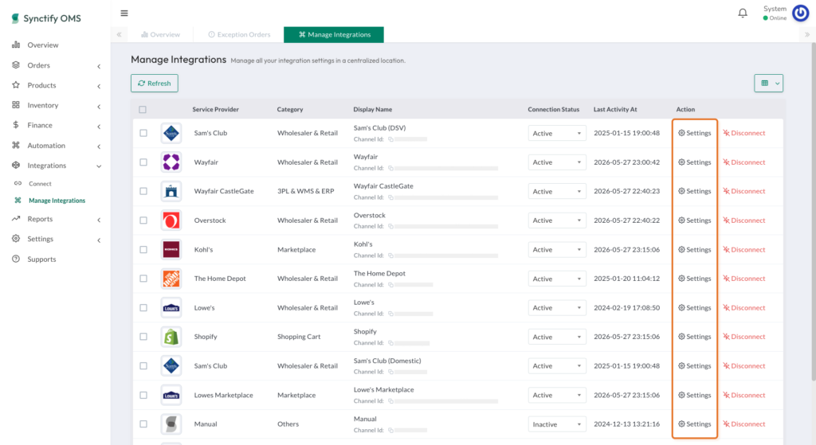Screen dimensions: 816x445
Task: Click the Service Provider column header
Action: [215, 110]
